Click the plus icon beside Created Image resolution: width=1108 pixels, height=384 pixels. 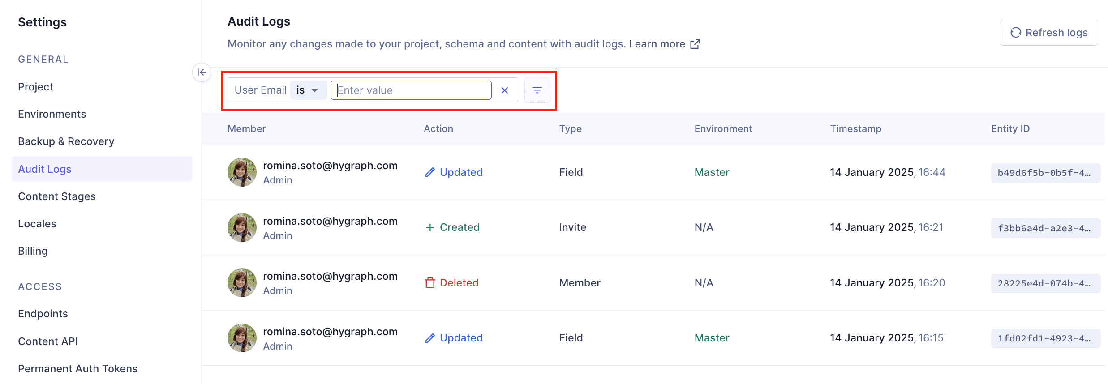429,228
